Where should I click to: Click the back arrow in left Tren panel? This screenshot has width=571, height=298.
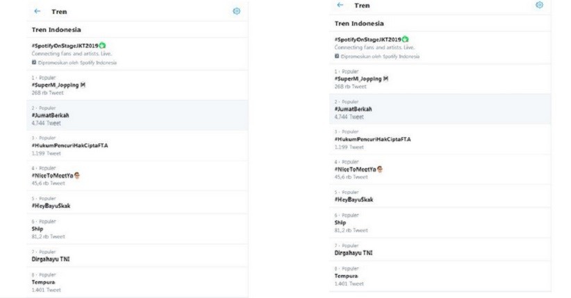tap(37, 11)
